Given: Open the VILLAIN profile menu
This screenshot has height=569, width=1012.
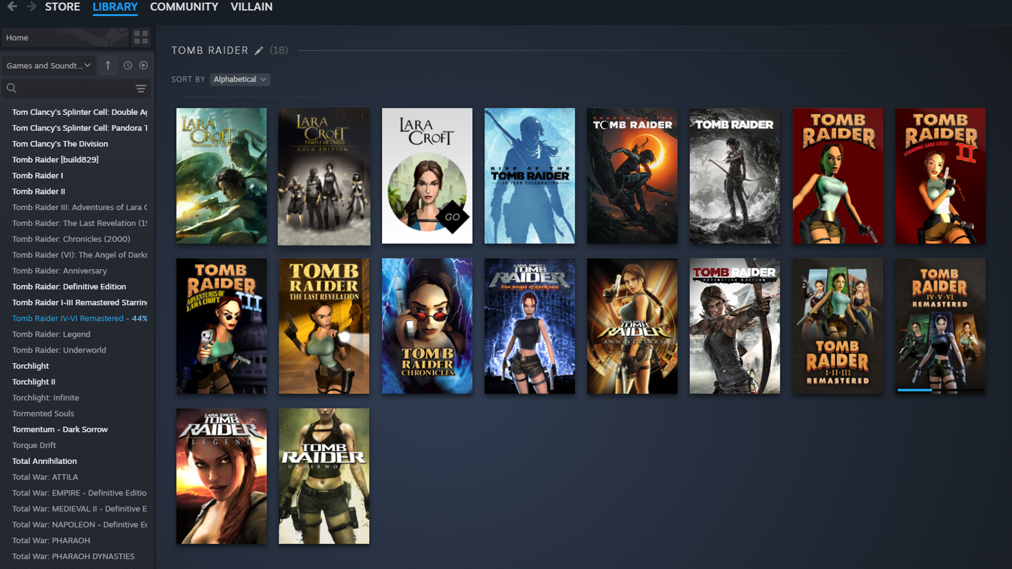Looking at the screenshot, I should tap(251, 7).
